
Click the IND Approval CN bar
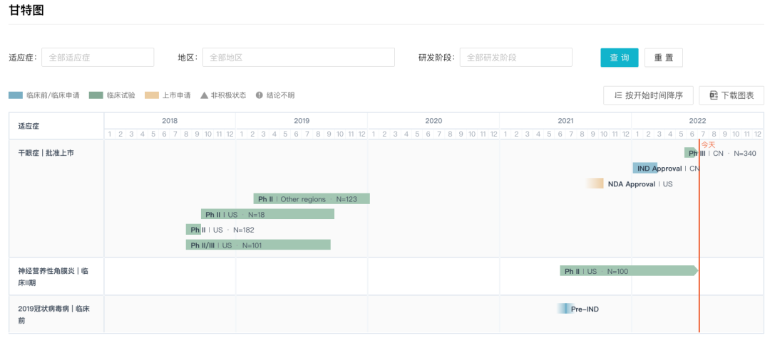tap(645, 169)
